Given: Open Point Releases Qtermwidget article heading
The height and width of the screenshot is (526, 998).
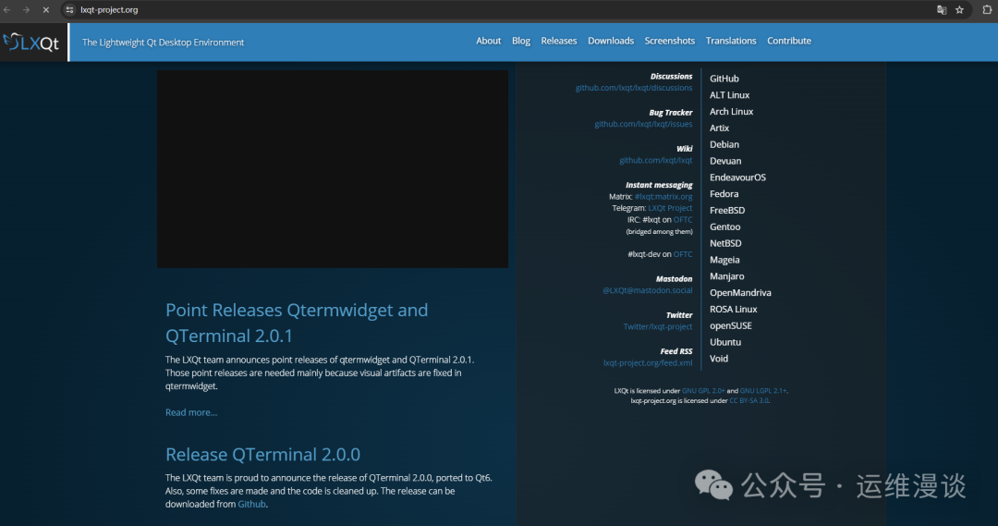Looking at the screenshot, I should pos(297,323).
